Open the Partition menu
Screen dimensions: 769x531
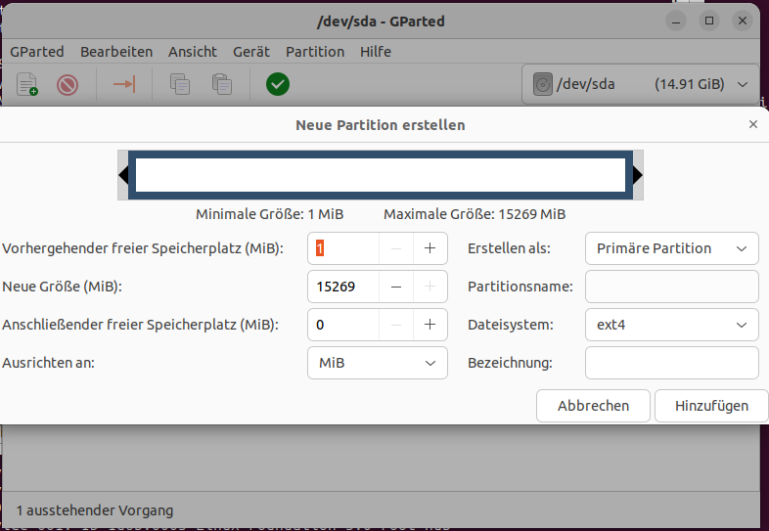pyautogui.click(x=315, y=52)
